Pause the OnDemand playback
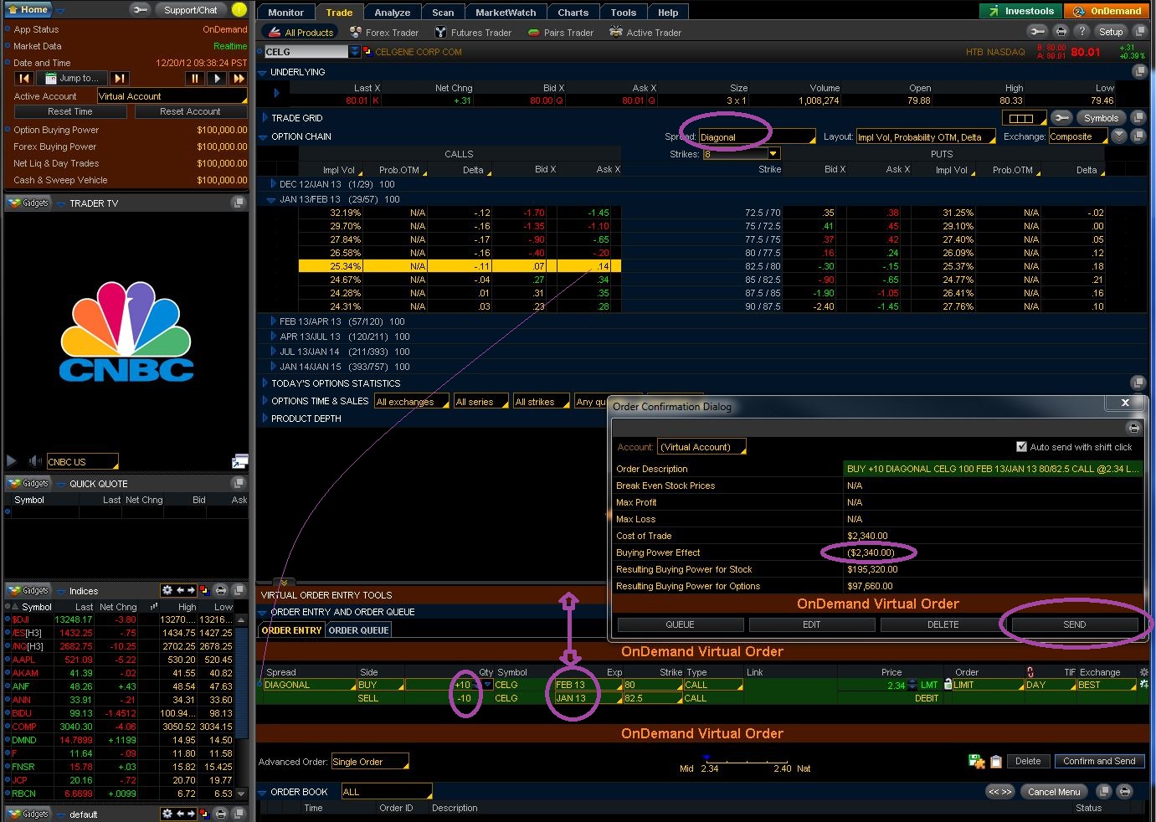The width and height of the screenshot is (1156, 822). pyautogui.click(x=194, y=78)
